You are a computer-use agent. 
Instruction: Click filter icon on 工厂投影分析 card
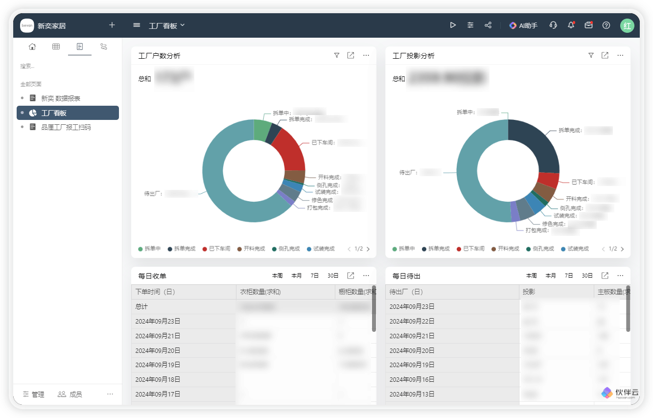tap(591, 55)
